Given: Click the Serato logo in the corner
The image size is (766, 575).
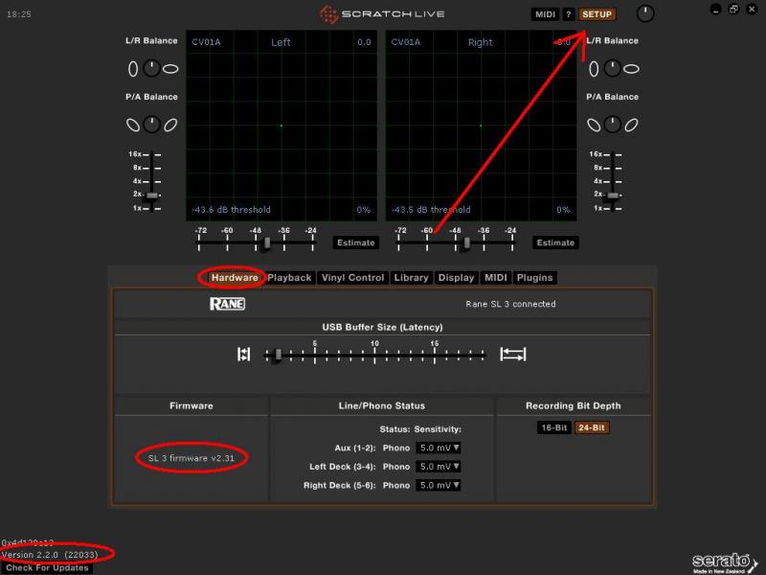Looking at the screenshot, I should (724, 563).
